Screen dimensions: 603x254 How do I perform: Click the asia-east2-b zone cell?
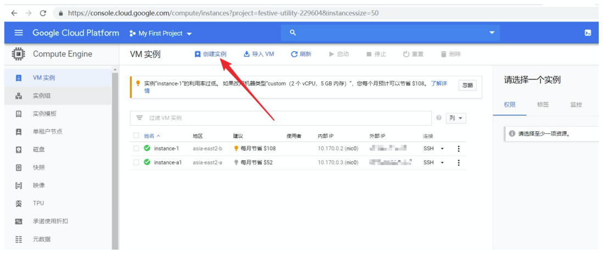pyautogui.click(x=208, y=149)
